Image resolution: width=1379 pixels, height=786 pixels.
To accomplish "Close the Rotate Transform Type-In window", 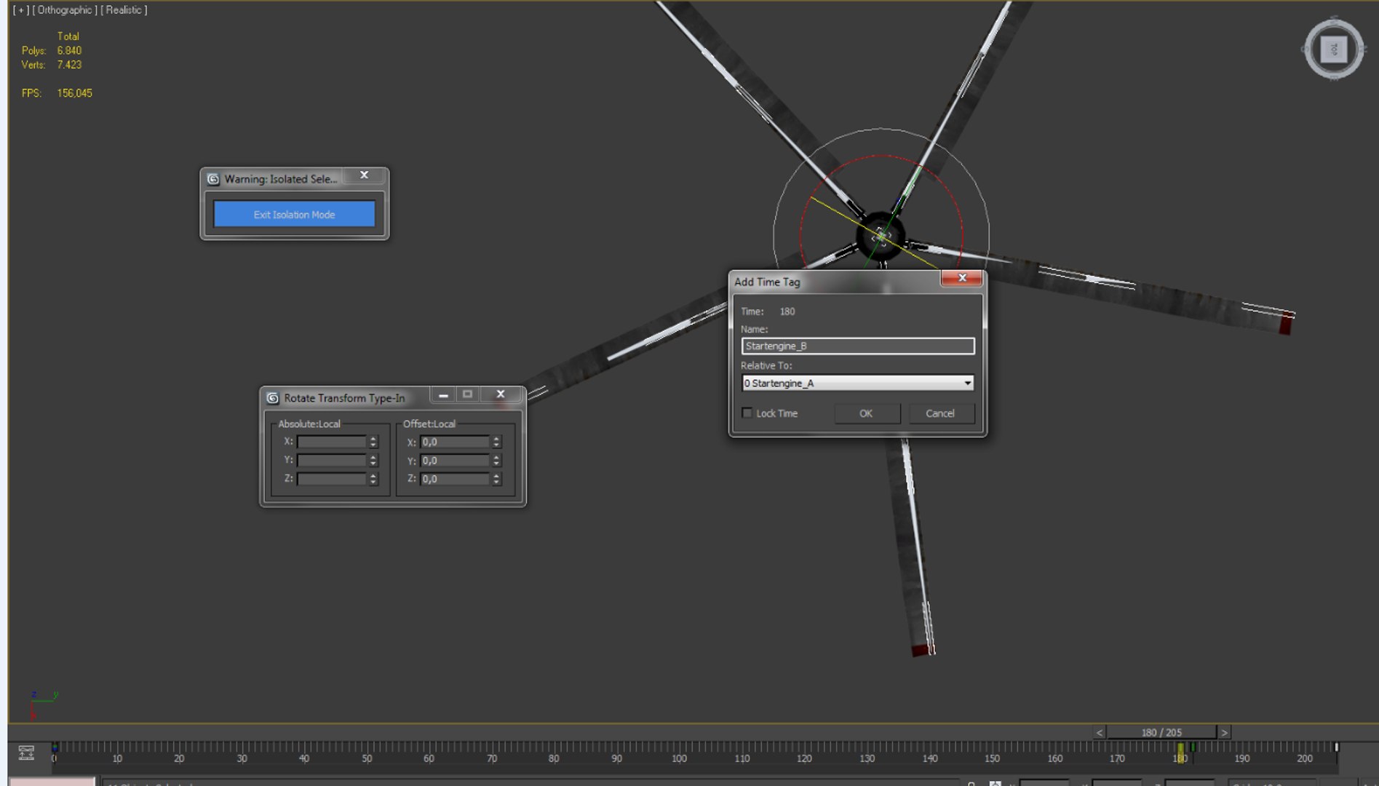I will click(501, 394).
